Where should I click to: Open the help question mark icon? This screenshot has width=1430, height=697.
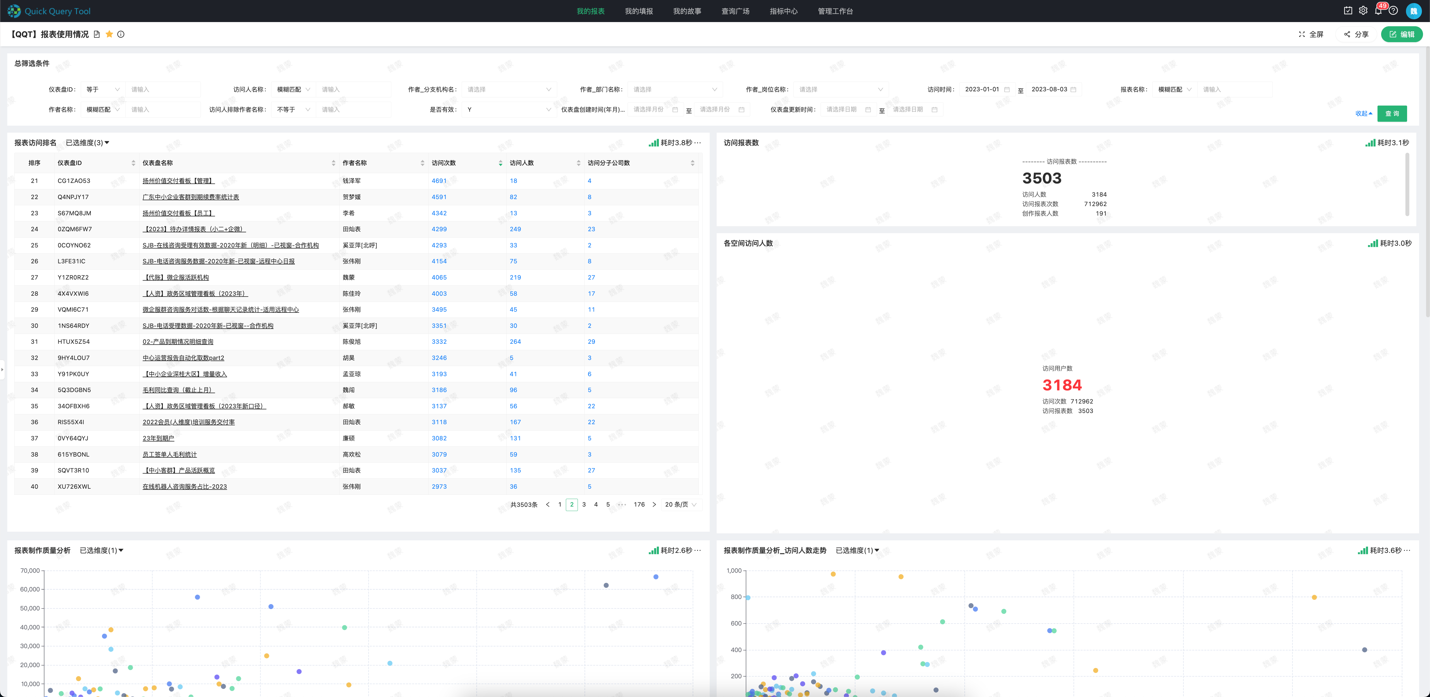click(1393, 11)
